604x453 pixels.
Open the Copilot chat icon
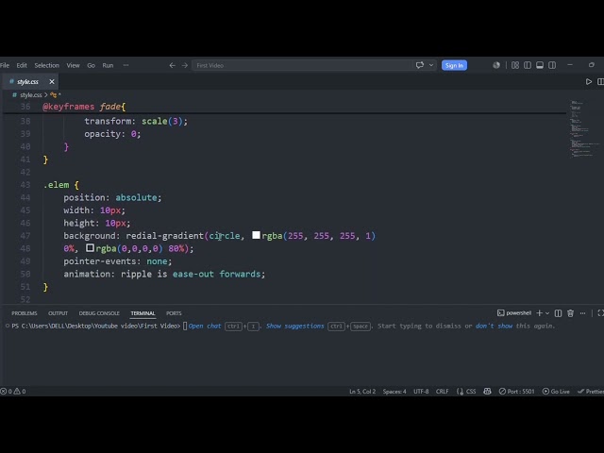(420, 65)
